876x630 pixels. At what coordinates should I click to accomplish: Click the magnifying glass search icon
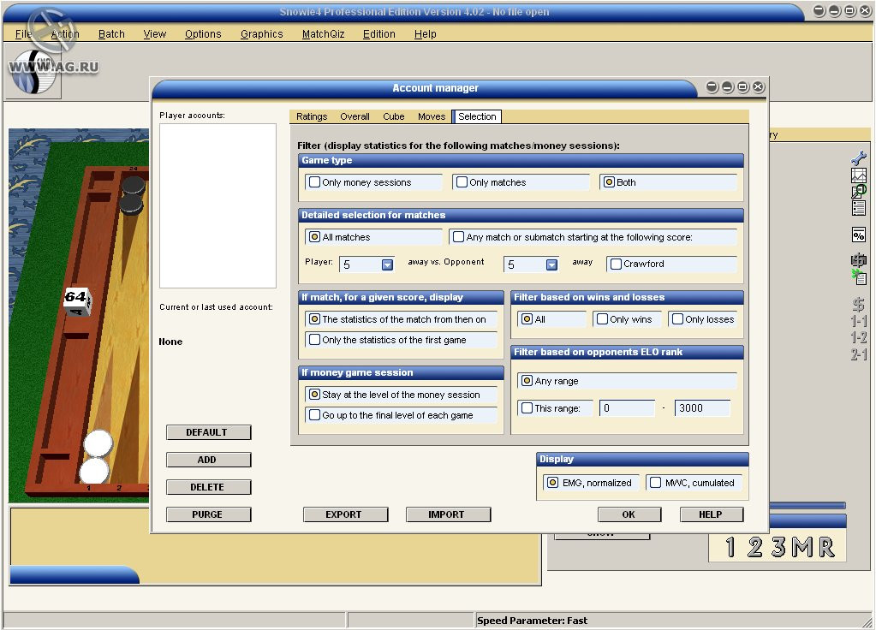(858, 192)
